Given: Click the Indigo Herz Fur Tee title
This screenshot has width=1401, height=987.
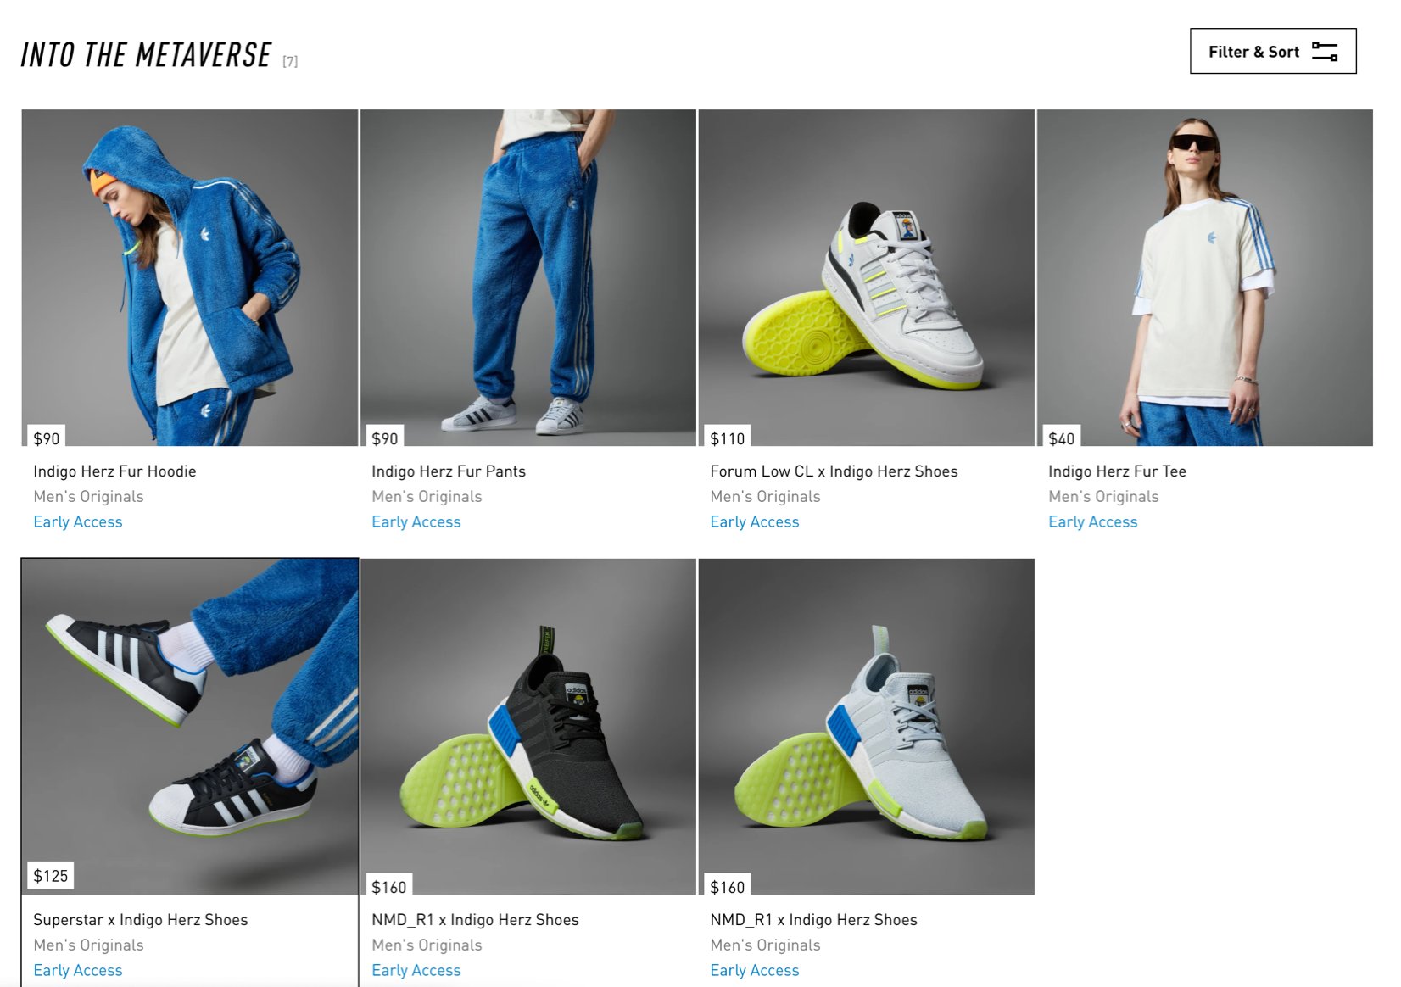Looking at the screenshot, I should [x=1117, y=471].
